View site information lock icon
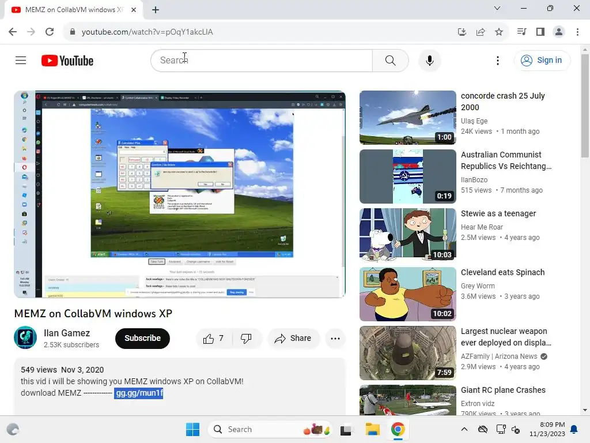Image resolution: width=590 pixels, height=443 pixels. pos(72,32)
